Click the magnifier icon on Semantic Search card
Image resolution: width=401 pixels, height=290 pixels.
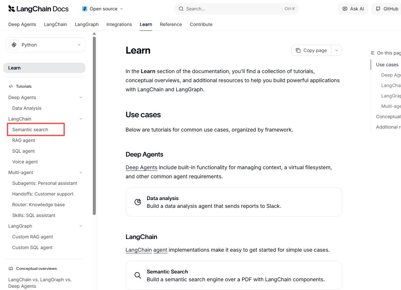[x=138, y=275]
